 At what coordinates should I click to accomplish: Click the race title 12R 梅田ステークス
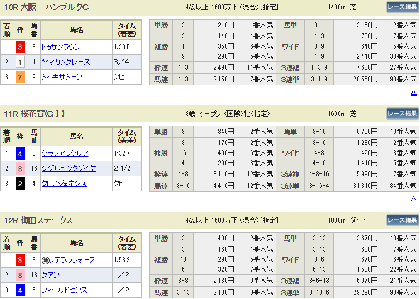tap(38, 220)
